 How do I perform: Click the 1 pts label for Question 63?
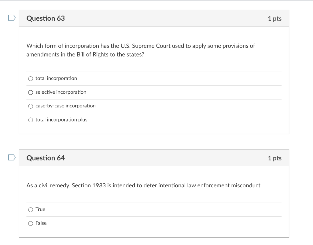(274, 18)
